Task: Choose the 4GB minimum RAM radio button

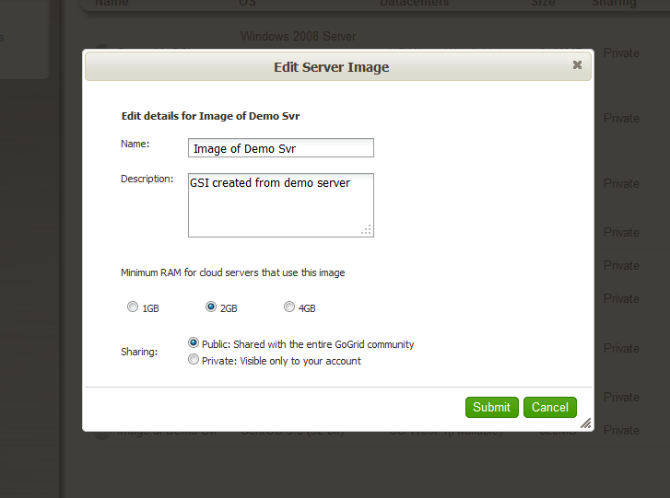Action: point(289,307)
